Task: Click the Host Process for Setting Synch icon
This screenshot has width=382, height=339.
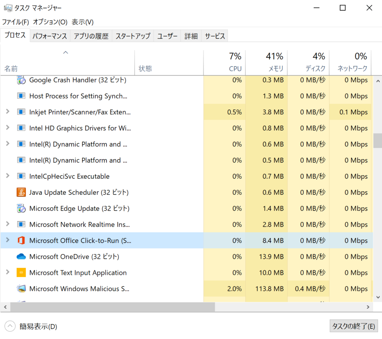Action: (x=21, y=96)
